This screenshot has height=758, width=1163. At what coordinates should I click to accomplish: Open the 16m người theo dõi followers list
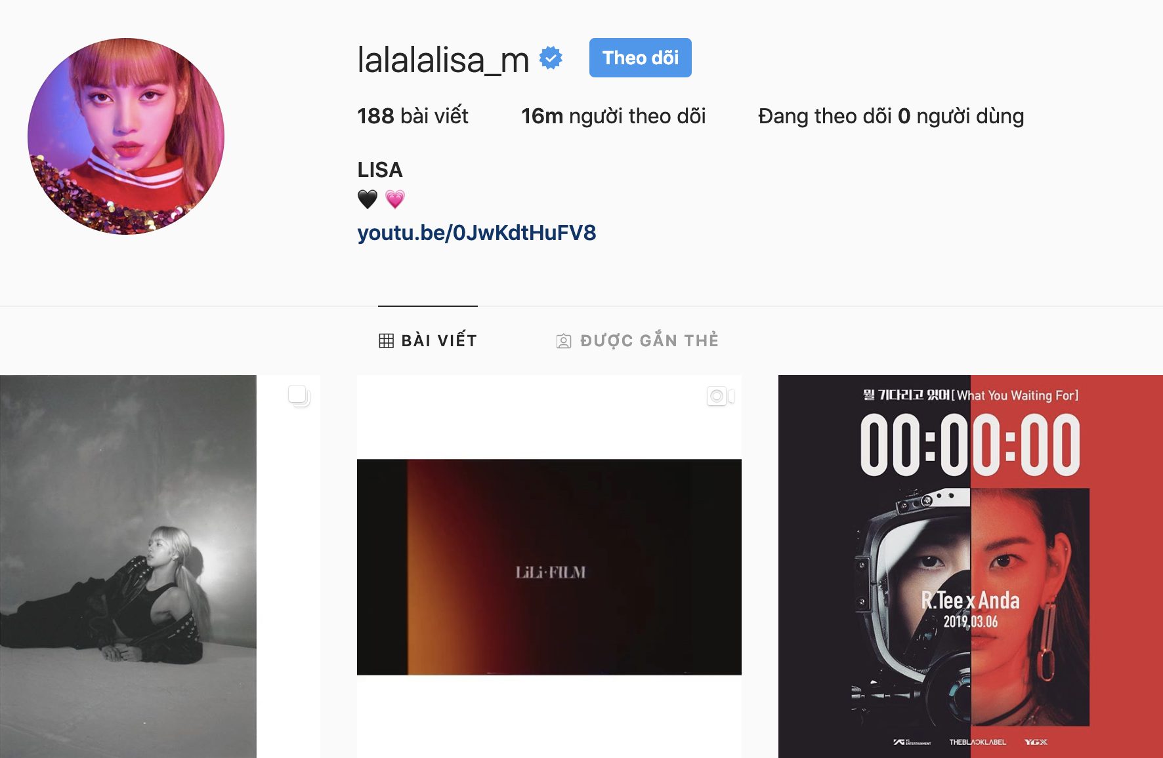click(614, 116)
